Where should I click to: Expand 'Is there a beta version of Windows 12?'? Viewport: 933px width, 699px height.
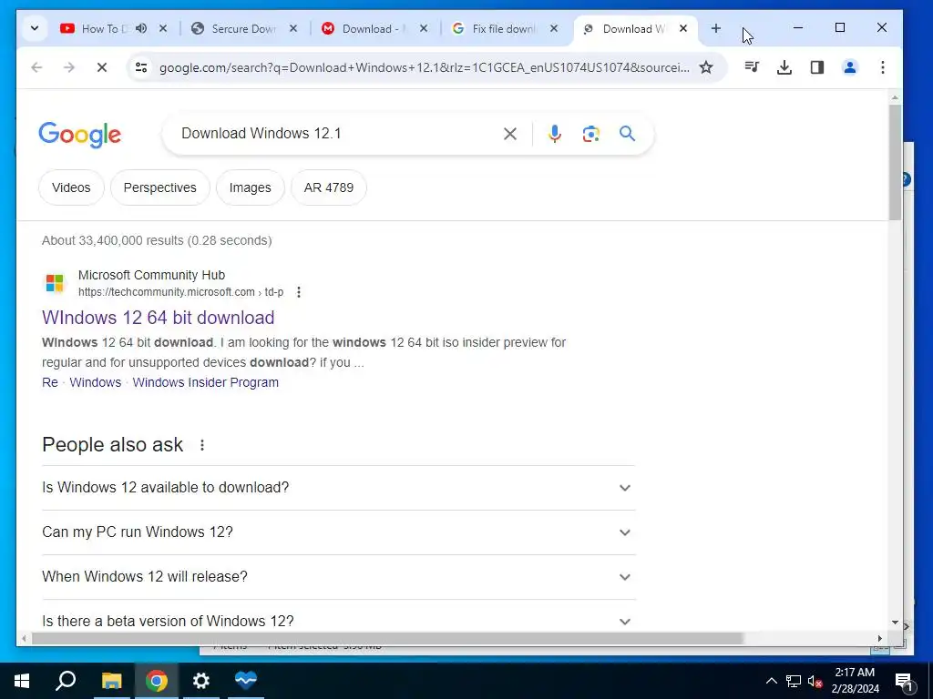coord(339,621)
